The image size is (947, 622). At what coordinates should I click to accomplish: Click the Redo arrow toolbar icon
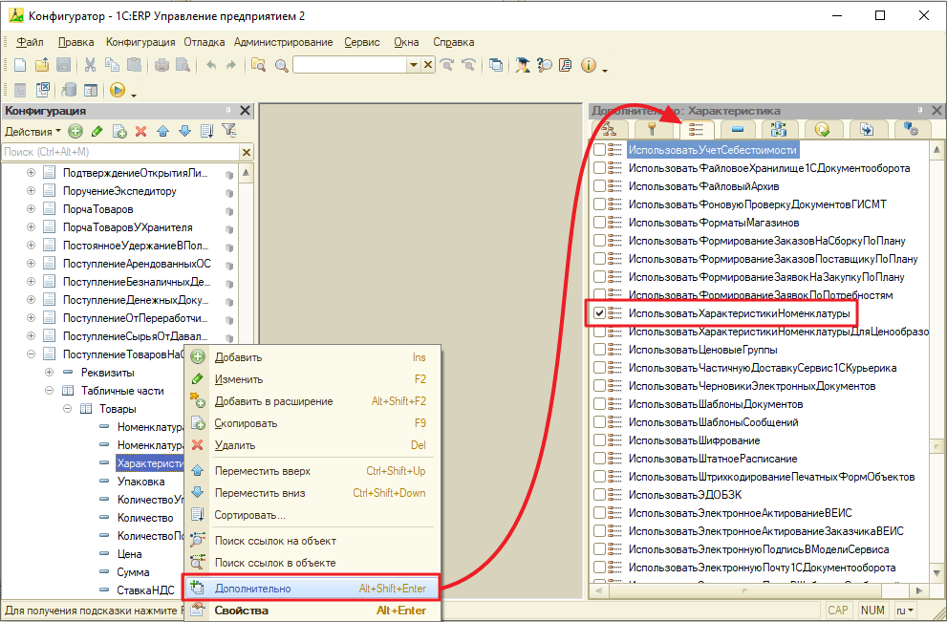pyautogui.click(x=230, y=65)
